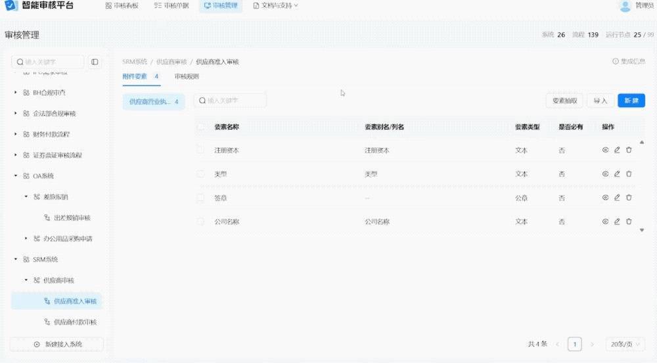Image resolution: width=657 pixels, height=363 pixels.
Task: Open the 审核单据 top menu
Action: click(x=171, y=5)
